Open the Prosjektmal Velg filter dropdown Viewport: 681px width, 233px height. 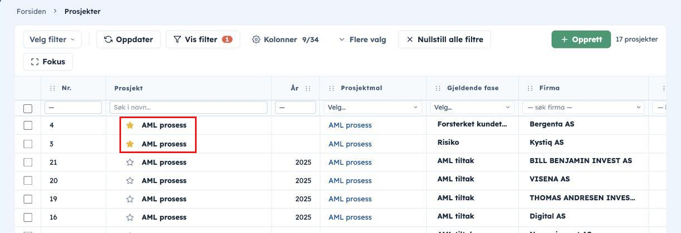tap(373, 107)
